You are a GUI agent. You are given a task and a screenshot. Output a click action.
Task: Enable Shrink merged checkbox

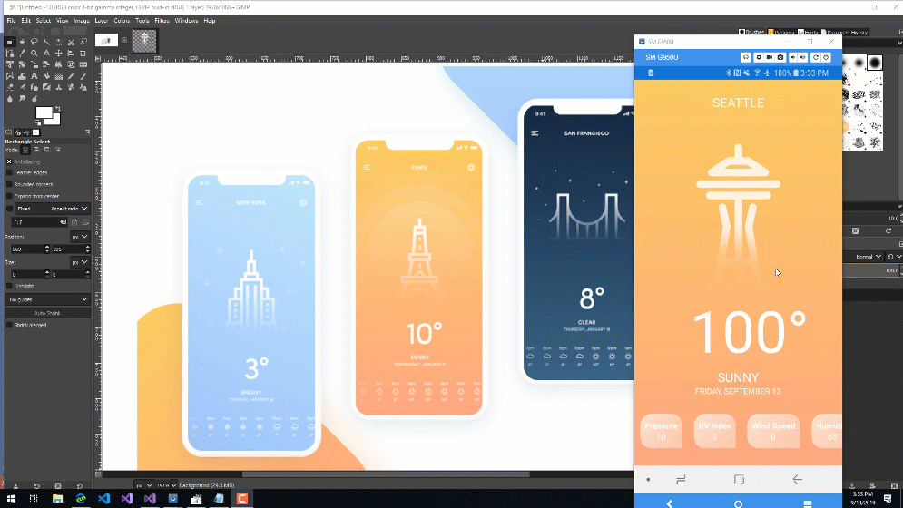coord(9,325)
